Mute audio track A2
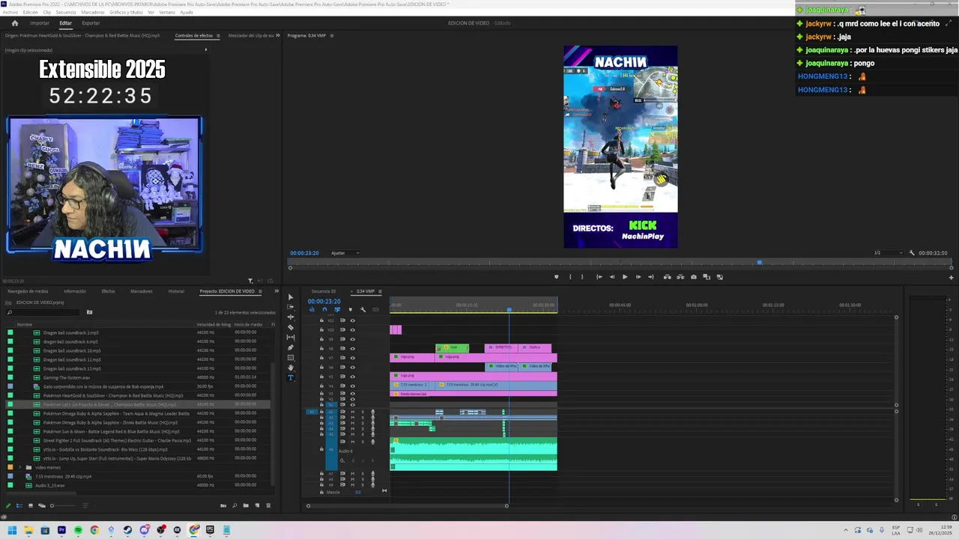This screenshot has height=539, width=959. 353,417
